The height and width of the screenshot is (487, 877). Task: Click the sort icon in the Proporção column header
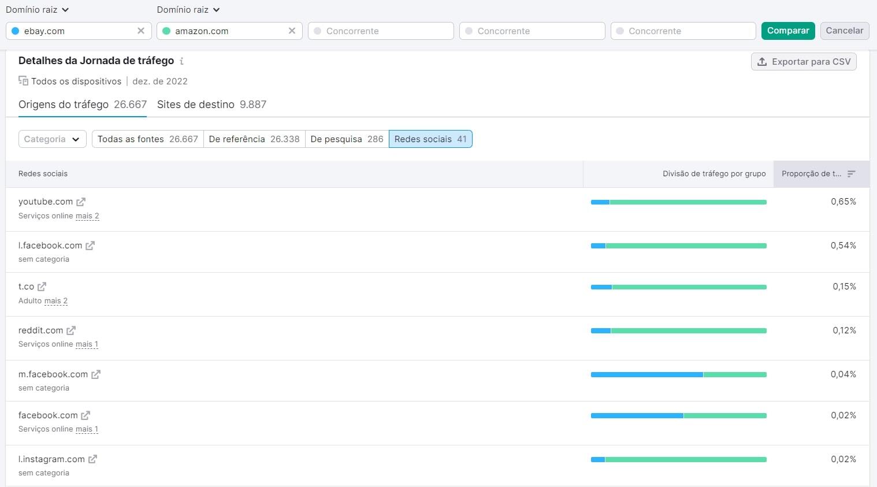pyautogui.click(x=852, y=173)
